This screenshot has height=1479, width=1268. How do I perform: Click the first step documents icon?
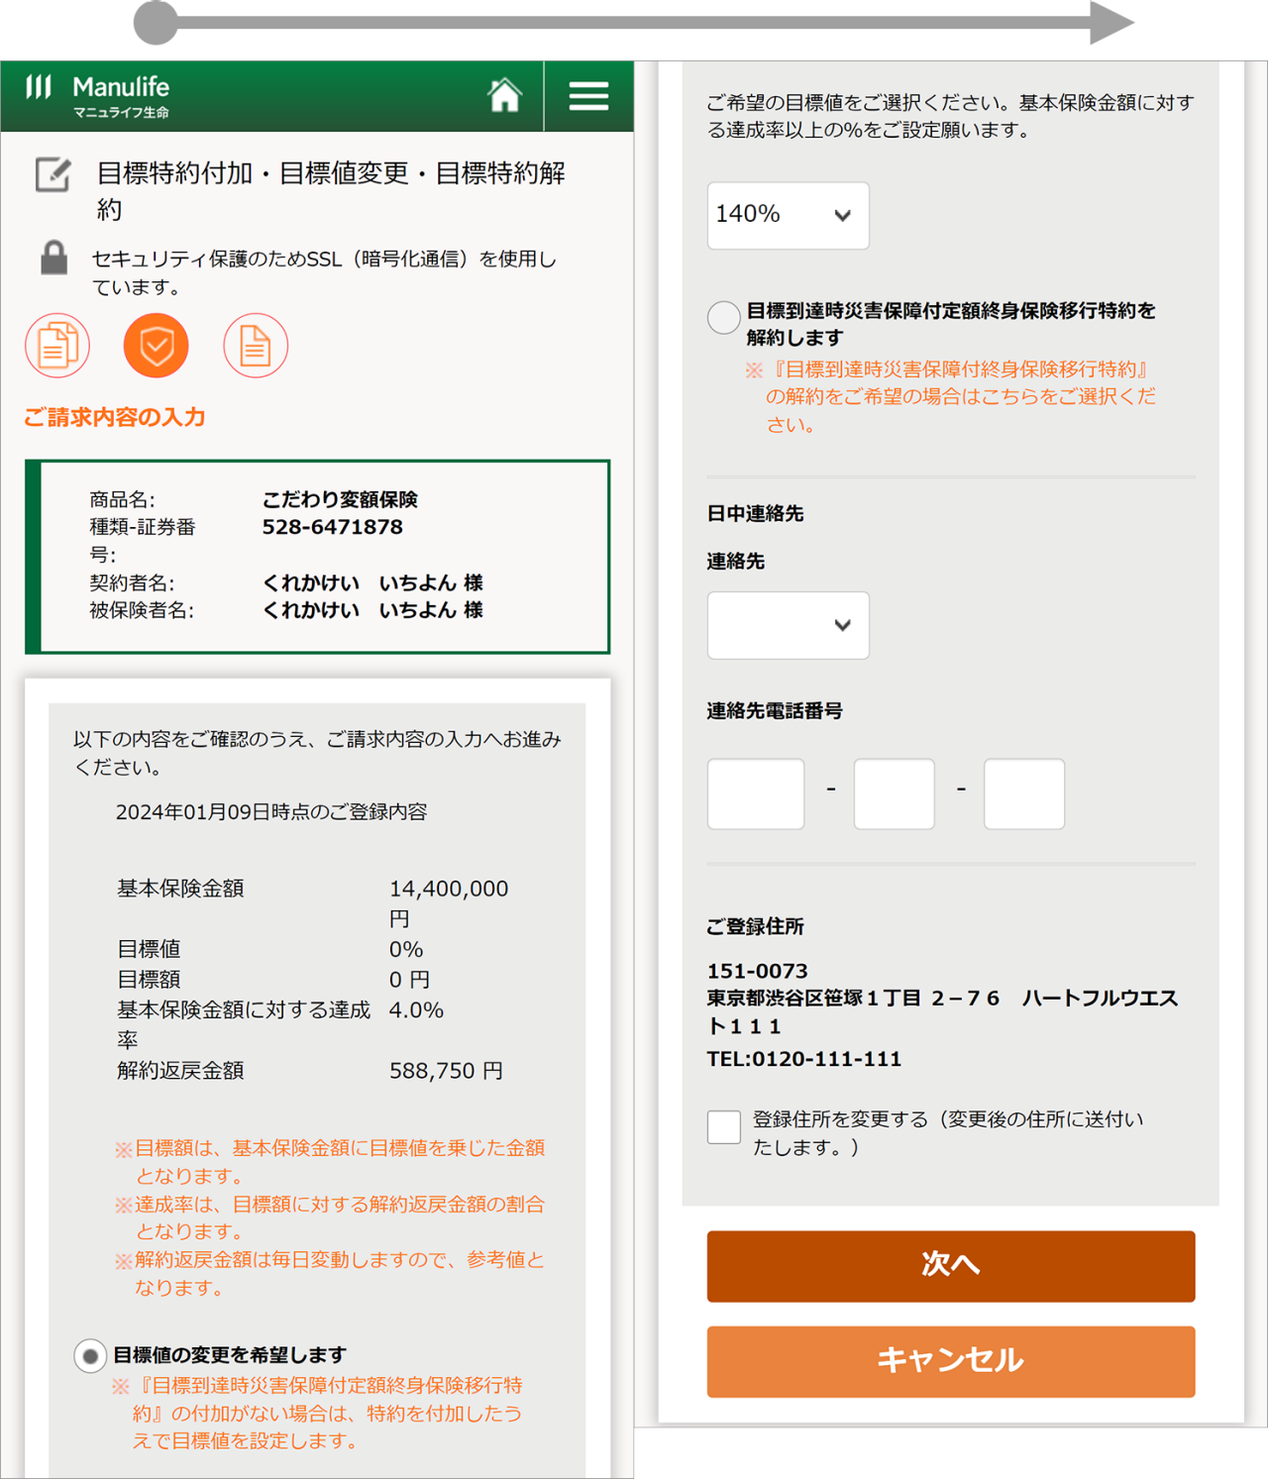point(57,346)
